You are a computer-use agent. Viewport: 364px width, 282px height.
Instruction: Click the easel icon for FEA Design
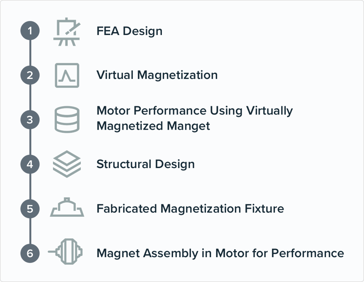click(x=67, y=32)
